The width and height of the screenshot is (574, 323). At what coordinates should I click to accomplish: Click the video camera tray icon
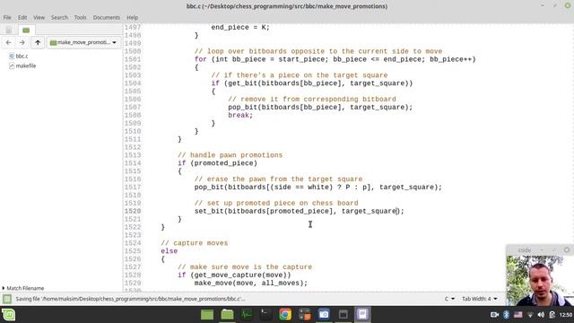(x=494, y=315)
